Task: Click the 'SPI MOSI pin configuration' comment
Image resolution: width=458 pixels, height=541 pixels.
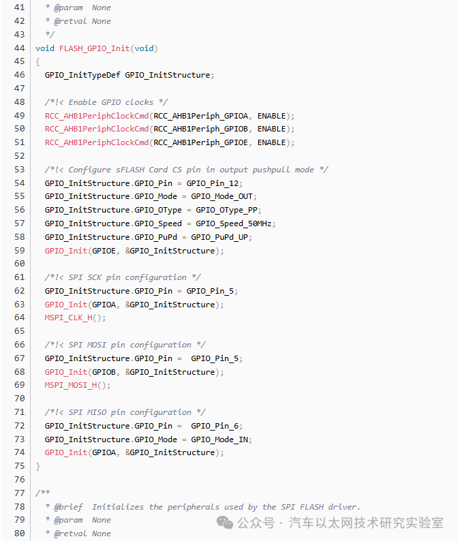Action: (125, 345)
